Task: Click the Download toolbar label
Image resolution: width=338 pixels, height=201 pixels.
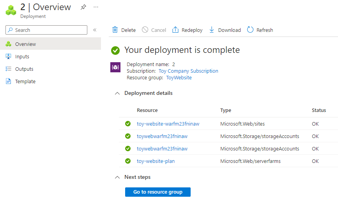Action: [229, 30]
